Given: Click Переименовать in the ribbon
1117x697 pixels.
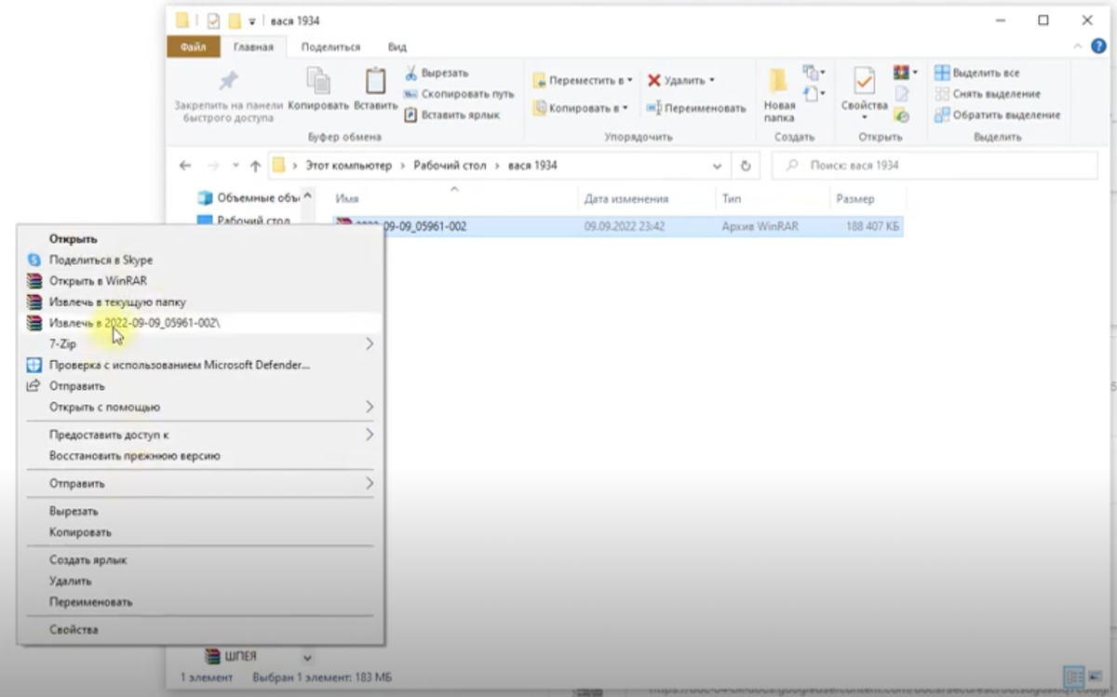Looking at the screenshot, I should (696, 108).
